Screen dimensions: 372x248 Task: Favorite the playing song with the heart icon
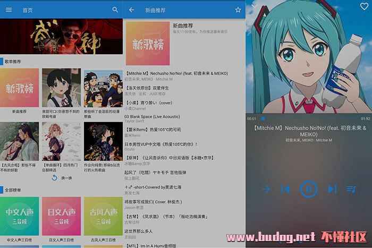pos(364,6)
